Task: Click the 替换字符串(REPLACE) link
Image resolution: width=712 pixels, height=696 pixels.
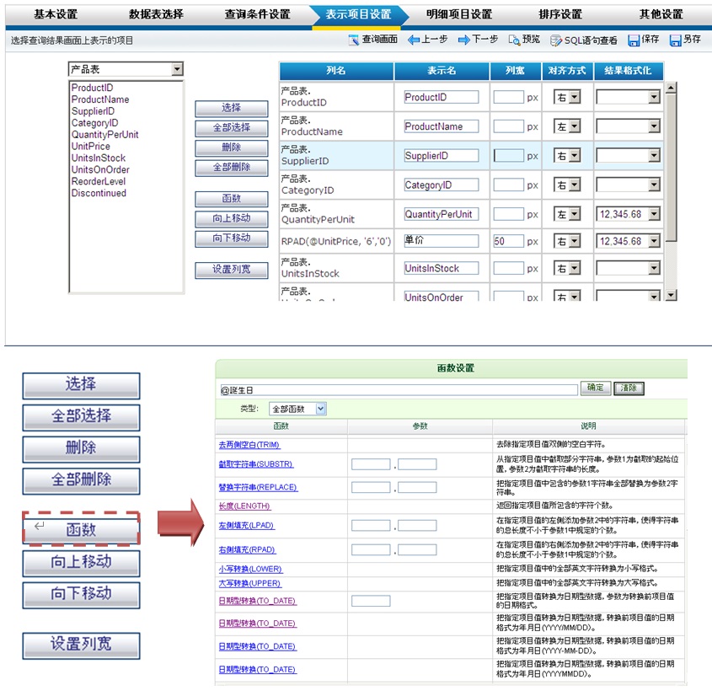Action: click(x=258, y=487)
